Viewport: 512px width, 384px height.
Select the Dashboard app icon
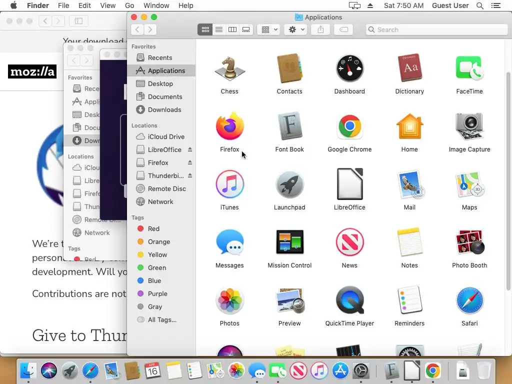click(x=349, y=68)
